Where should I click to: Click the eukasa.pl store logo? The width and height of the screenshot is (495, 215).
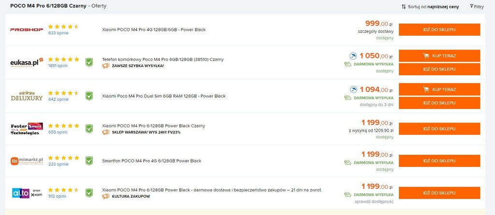point(27,62)
